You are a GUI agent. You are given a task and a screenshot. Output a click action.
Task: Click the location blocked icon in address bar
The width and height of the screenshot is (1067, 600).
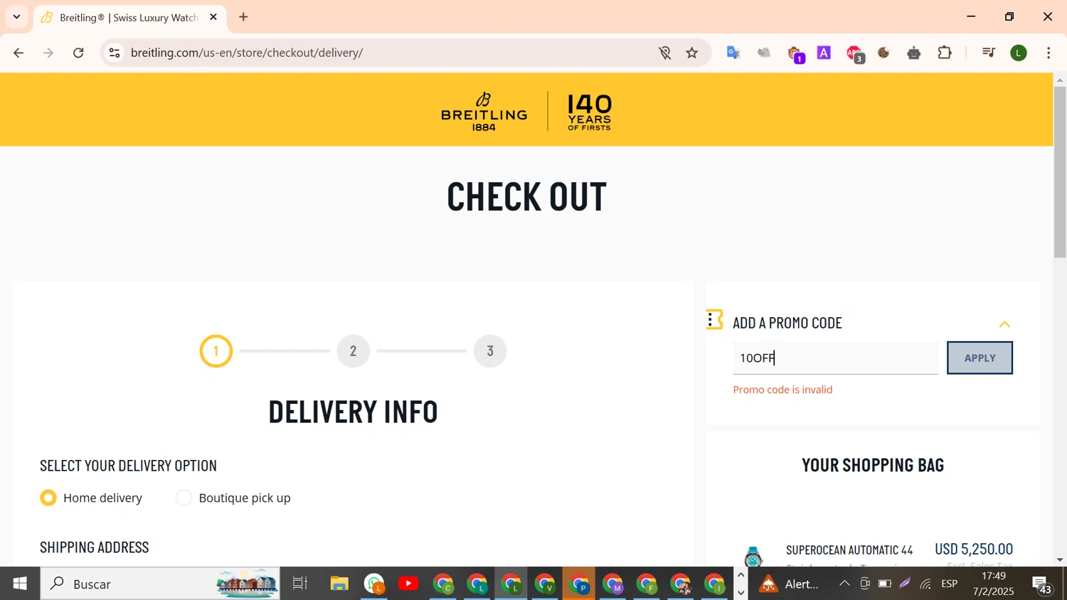point(664,53)
